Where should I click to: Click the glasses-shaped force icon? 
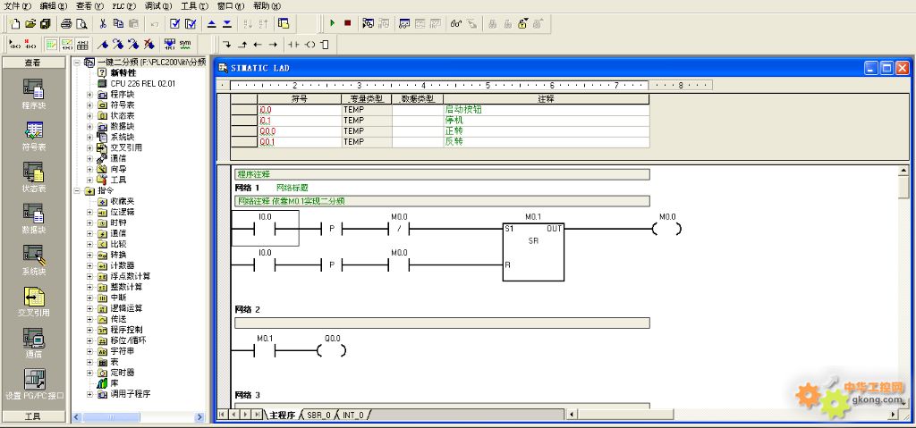[456, 24]
